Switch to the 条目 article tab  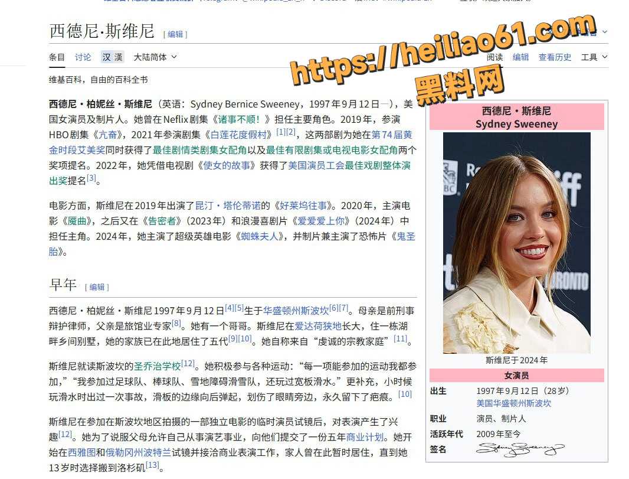tap(57, 57)
